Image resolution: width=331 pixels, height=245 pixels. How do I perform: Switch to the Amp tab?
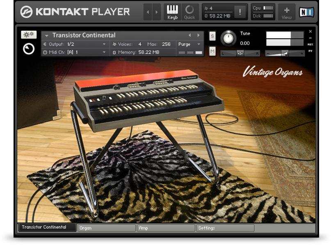(166, 228)
